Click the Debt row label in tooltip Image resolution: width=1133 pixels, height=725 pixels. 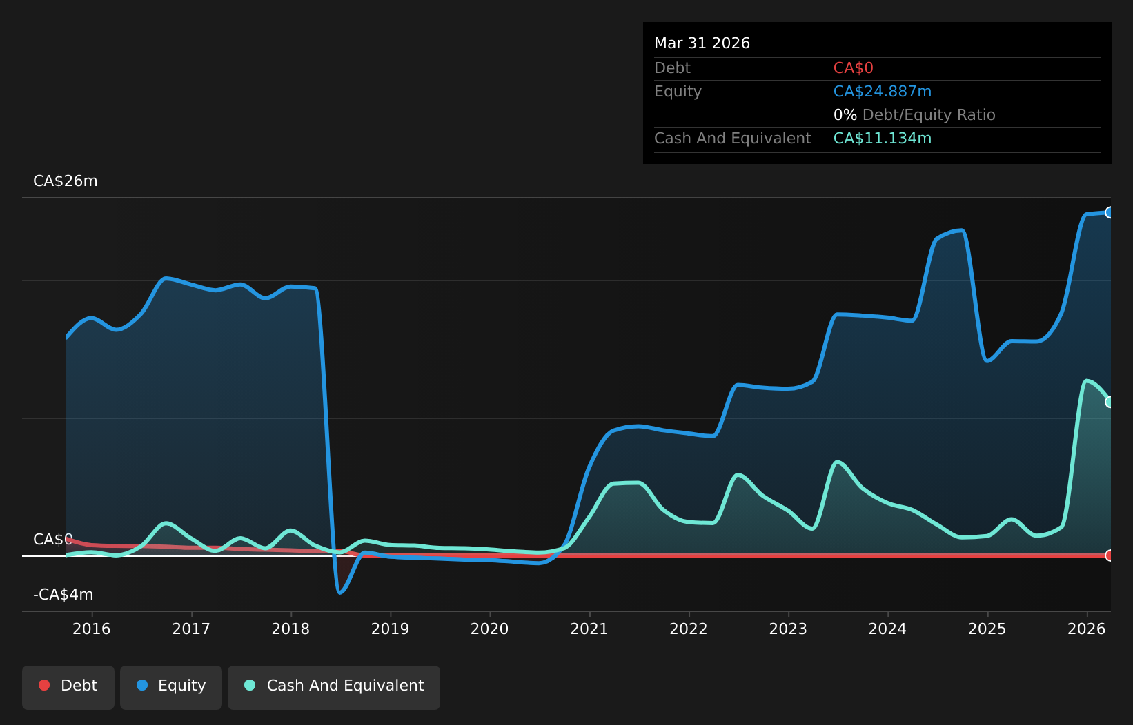click(672, 68)
